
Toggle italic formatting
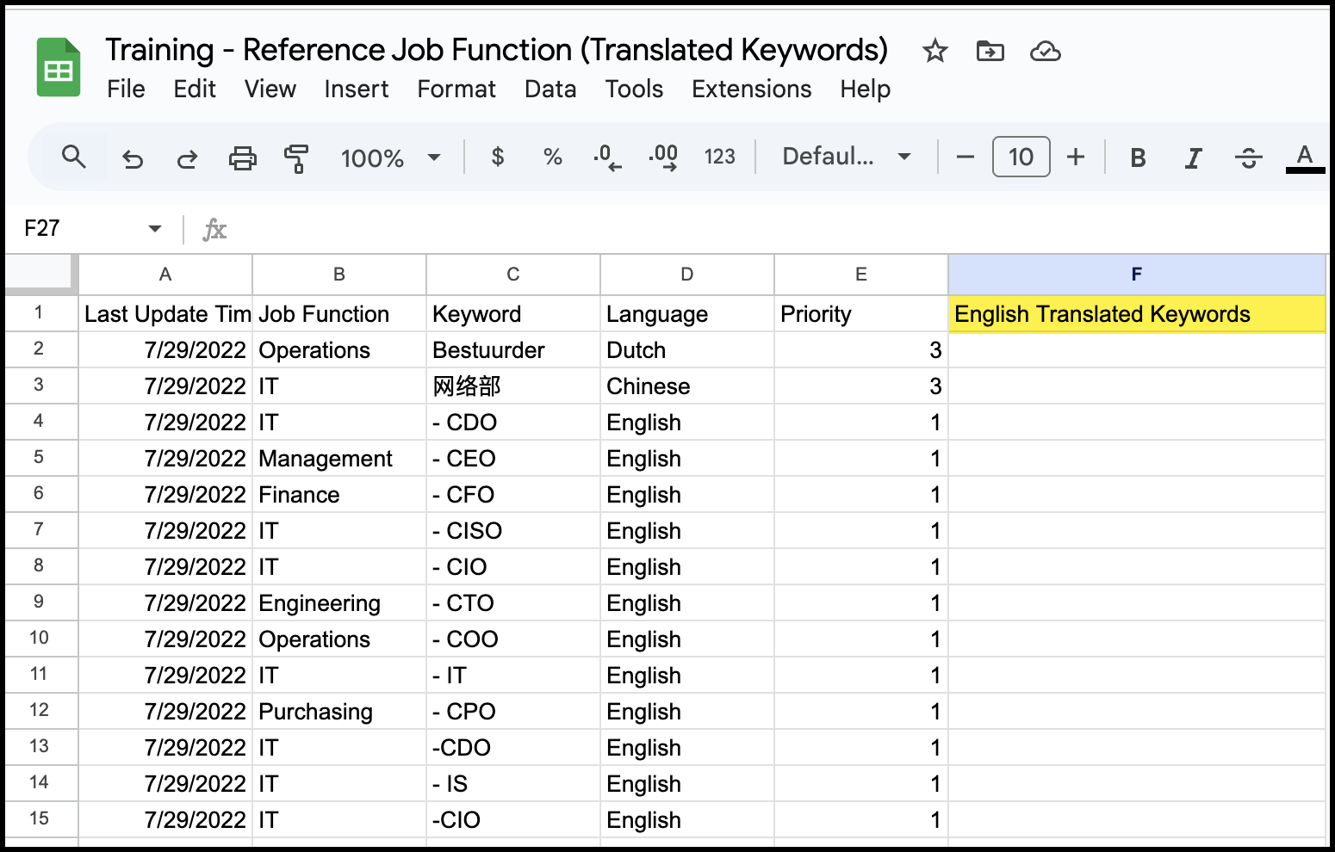click(x=1193, y=158)
